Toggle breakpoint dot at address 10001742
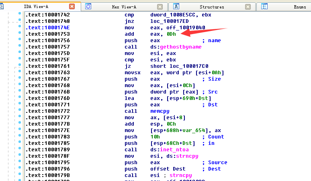The height and width of the screenshot is (181, 311). click(20, 13)
